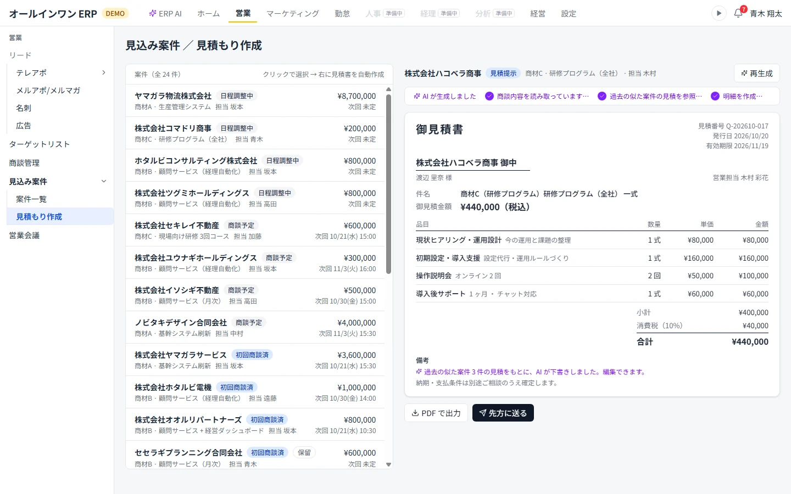Click the 株式会社ハコベラ商事 御中 recipient name
791x494 pixels.
click(466, 162)
